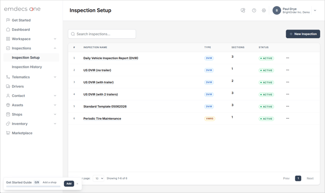Screen dimensions: 325x193
Task: Click the Marketplace cart icon
Action: coord(8,133)
